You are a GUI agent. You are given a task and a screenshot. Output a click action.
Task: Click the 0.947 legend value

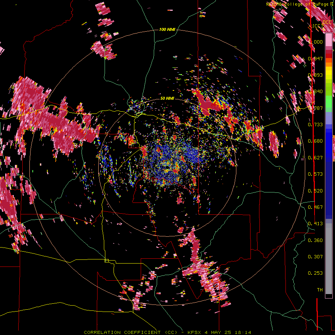315,58
